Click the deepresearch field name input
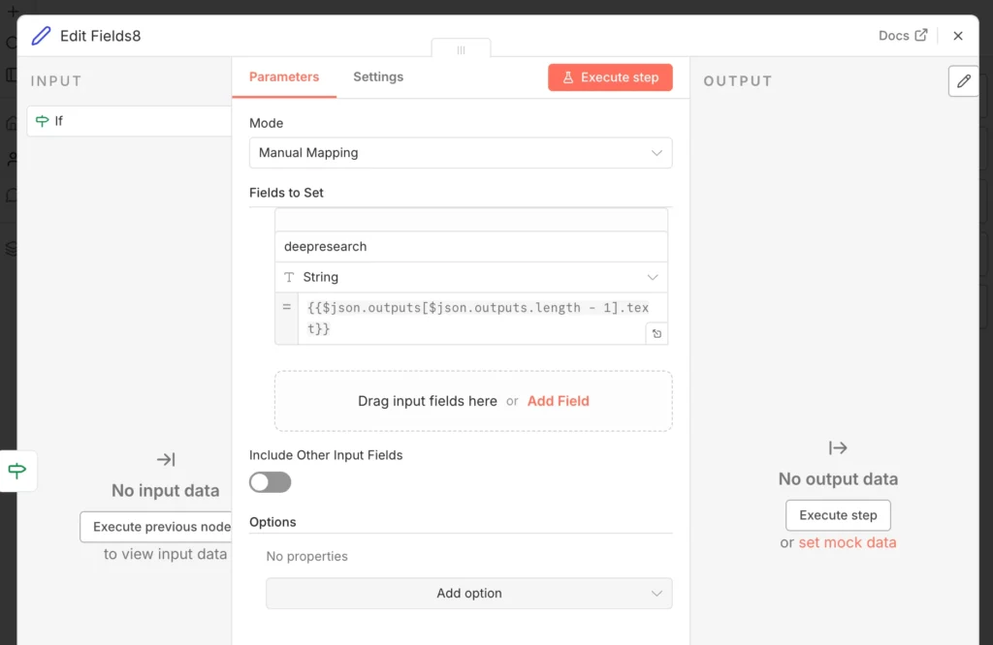Viewport: 993px width, 645px height. click(471, 247)
